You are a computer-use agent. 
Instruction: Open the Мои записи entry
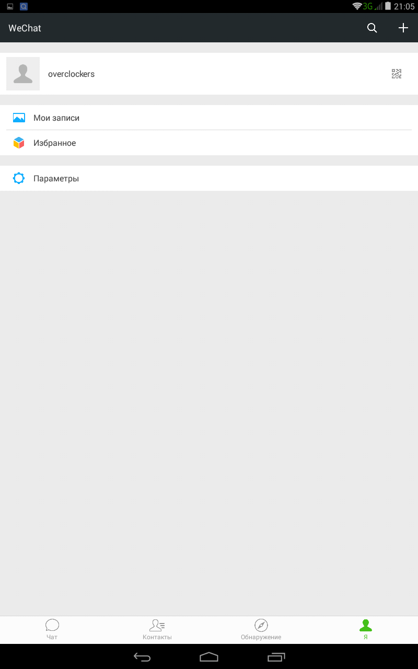click(209, 118)
